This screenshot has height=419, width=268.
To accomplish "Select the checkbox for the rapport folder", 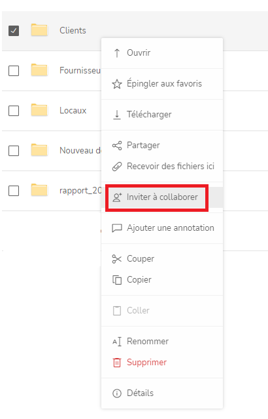I will [14, 191].
